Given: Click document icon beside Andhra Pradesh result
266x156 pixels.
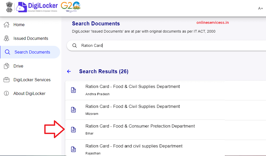Looking at the screenshot, I should tap(73, 90).
